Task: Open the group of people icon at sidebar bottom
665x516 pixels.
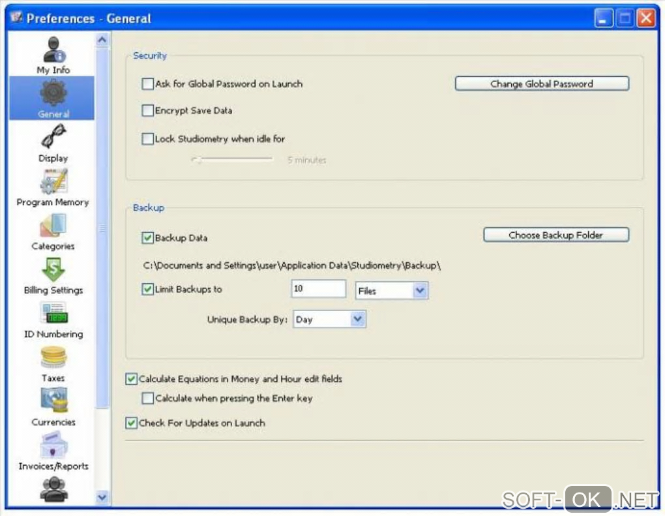Action: (x=53, y=490)
